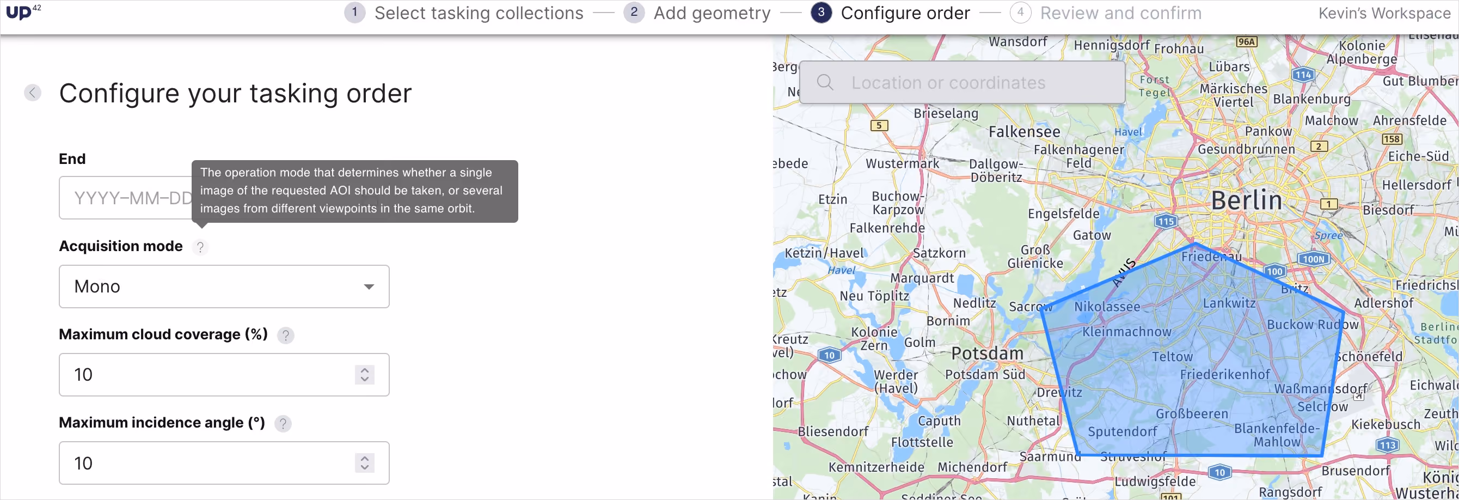Click the 113 highway shield on the map
1459x500 pixels.
(x=1388, y=445)
